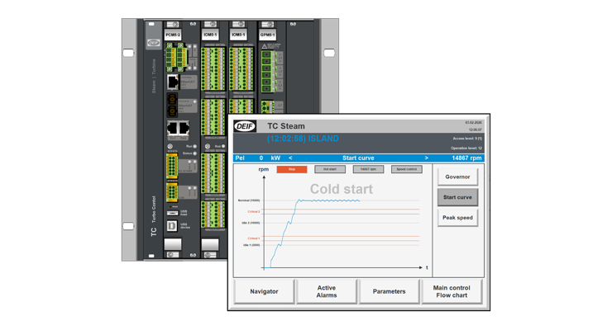
Task: Go to Main control Flow chart
Action: pyautogui.click(x=451, y=291)
